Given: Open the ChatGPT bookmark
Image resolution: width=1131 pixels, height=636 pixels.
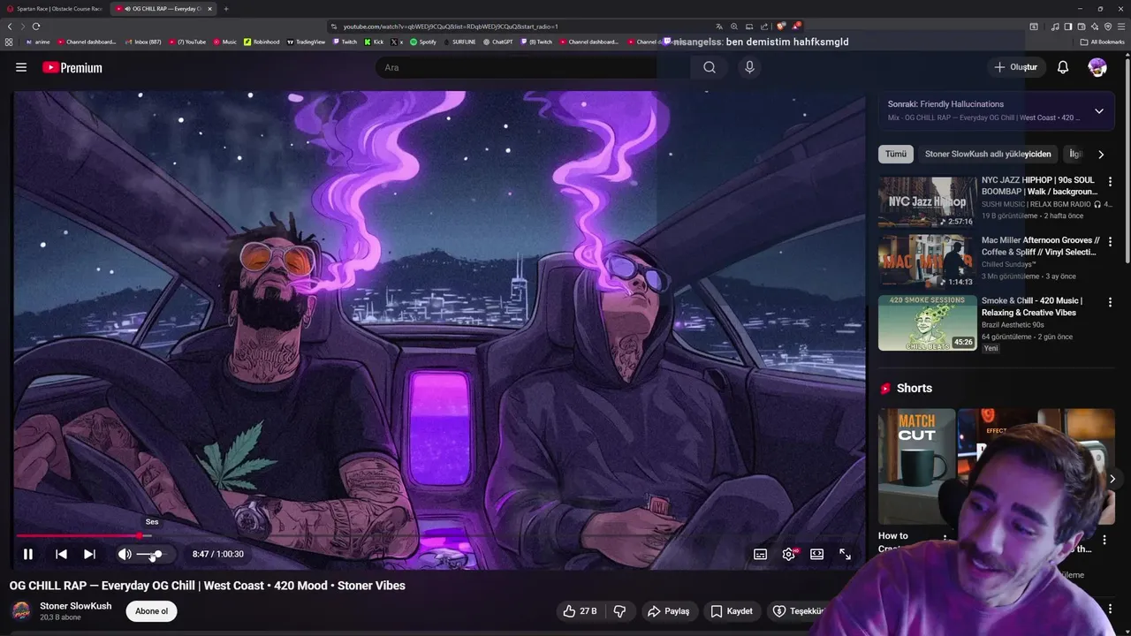Looking at the screenshot, I should 497,42.
